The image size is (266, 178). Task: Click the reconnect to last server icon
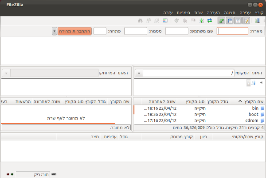[x=176, y=21]
